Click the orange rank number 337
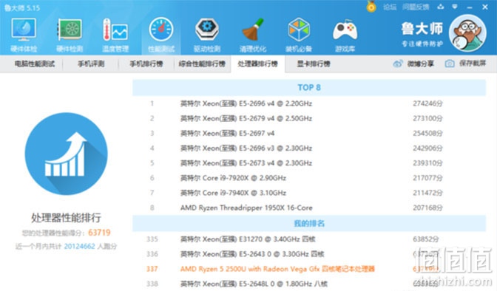The width and height of the screenshot is (497, 291). (152, 269)
